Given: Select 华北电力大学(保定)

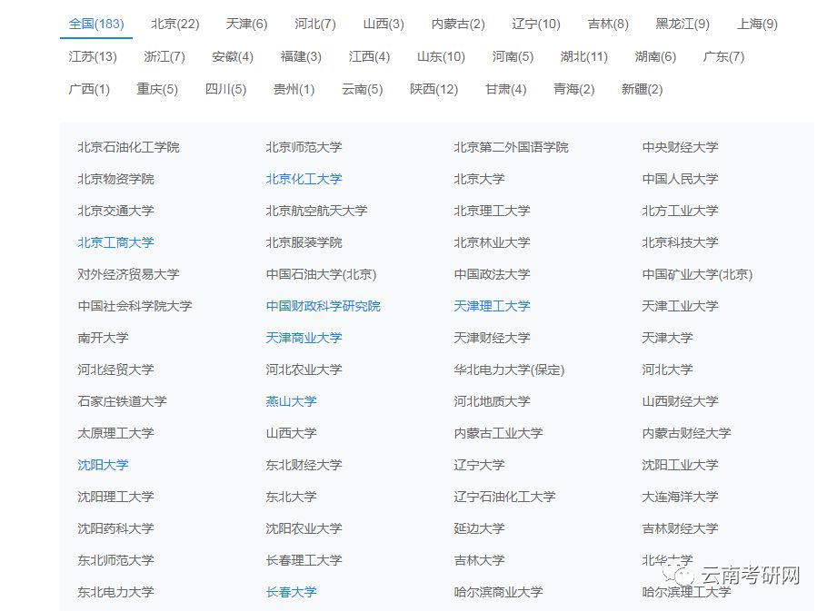Looking at the screenshot, I should tap(510, 370).
